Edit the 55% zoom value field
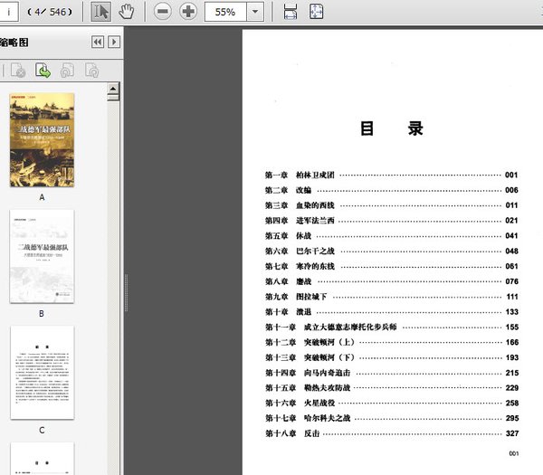The image size is (543, 475). coord(225,12)
